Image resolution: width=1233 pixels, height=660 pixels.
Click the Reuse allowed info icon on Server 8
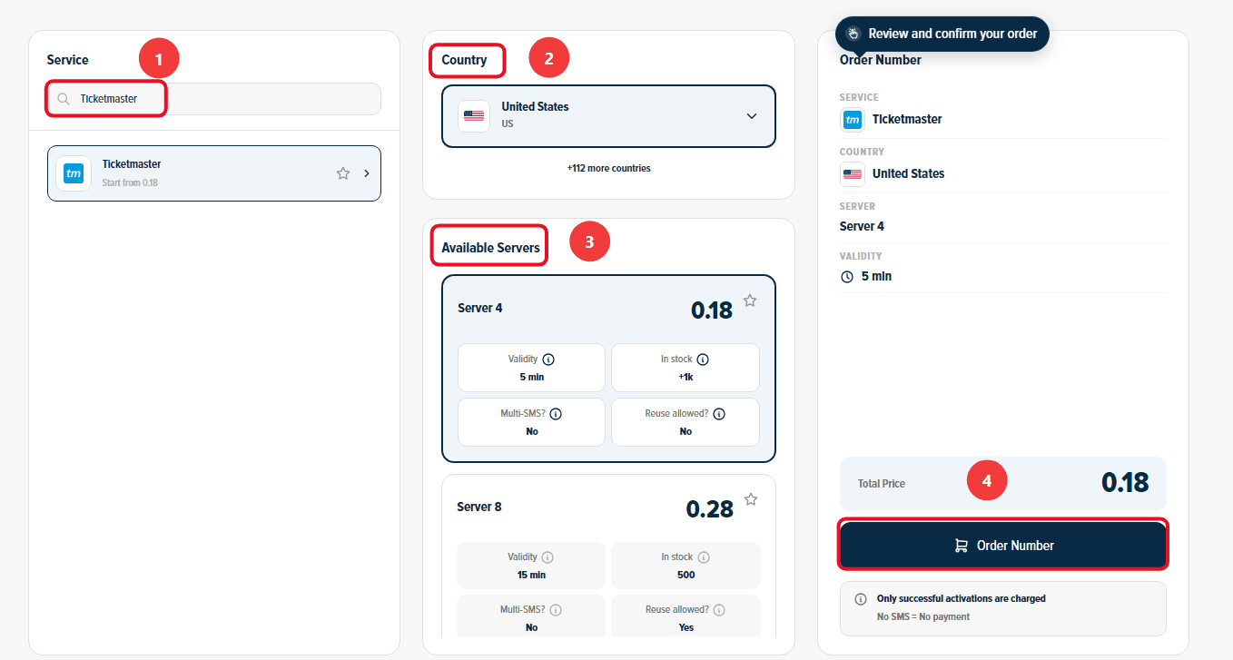click(721, 610)
